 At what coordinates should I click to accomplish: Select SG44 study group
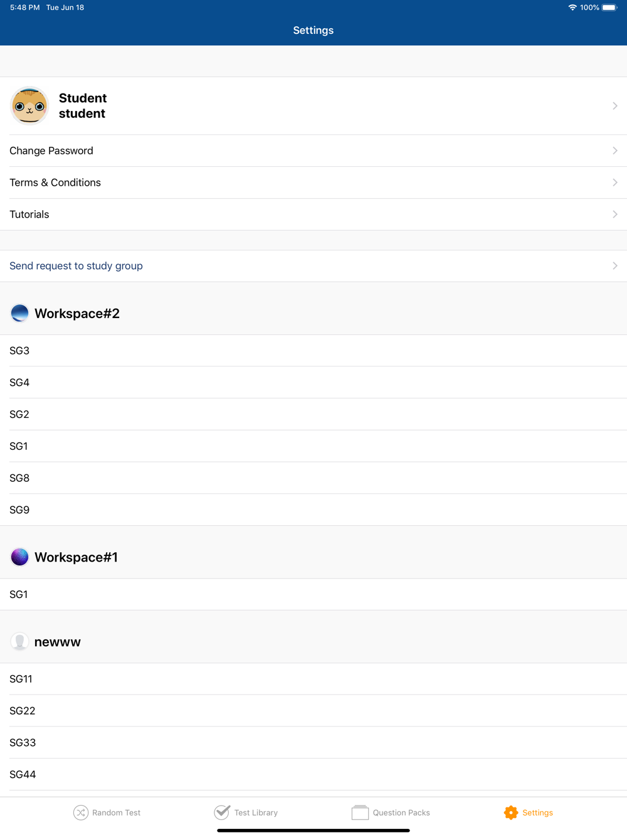click(x=313, y=774)
